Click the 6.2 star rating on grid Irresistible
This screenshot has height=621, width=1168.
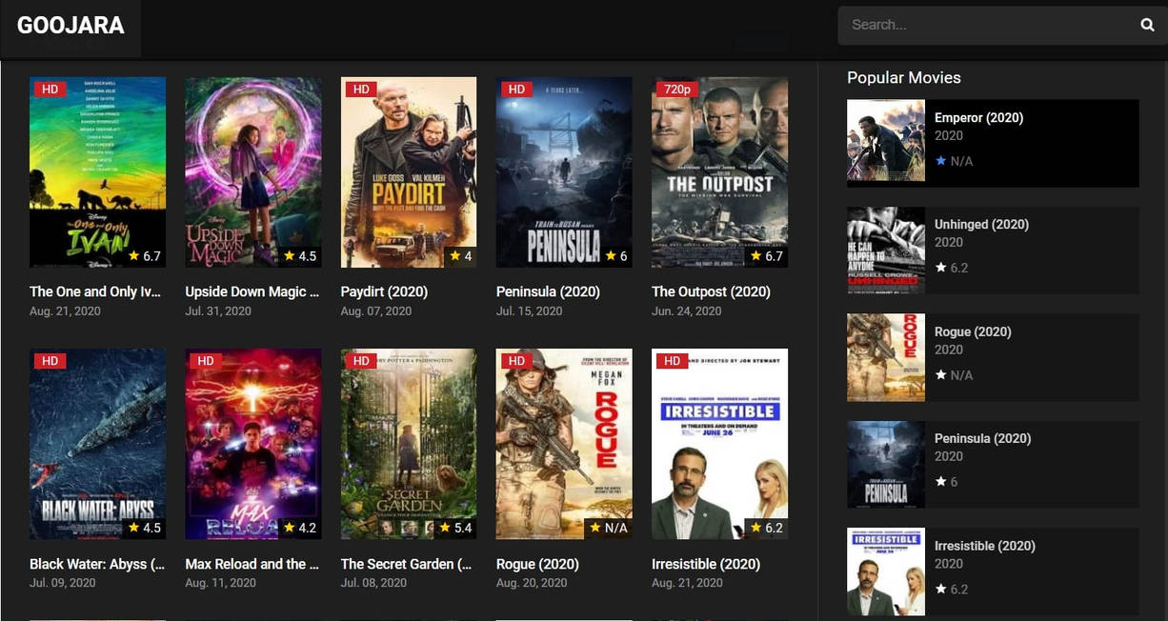pyautogui.click(x=767, y=528)
